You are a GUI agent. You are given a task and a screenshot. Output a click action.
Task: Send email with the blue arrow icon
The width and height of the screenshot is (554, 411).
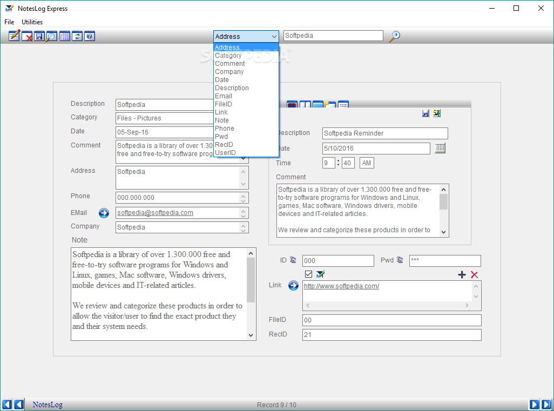pos(104,213)
